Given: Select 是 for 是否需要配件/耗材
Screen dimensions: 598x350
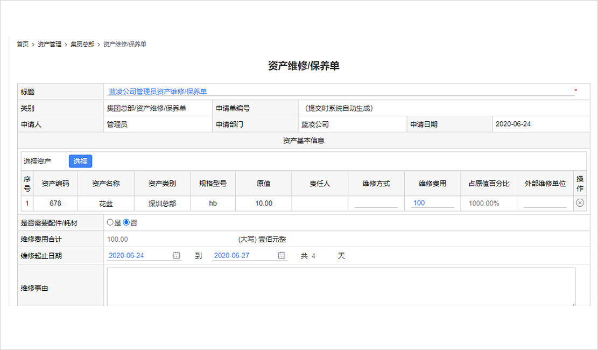Looking at the screenshot, I should [110, 222].
